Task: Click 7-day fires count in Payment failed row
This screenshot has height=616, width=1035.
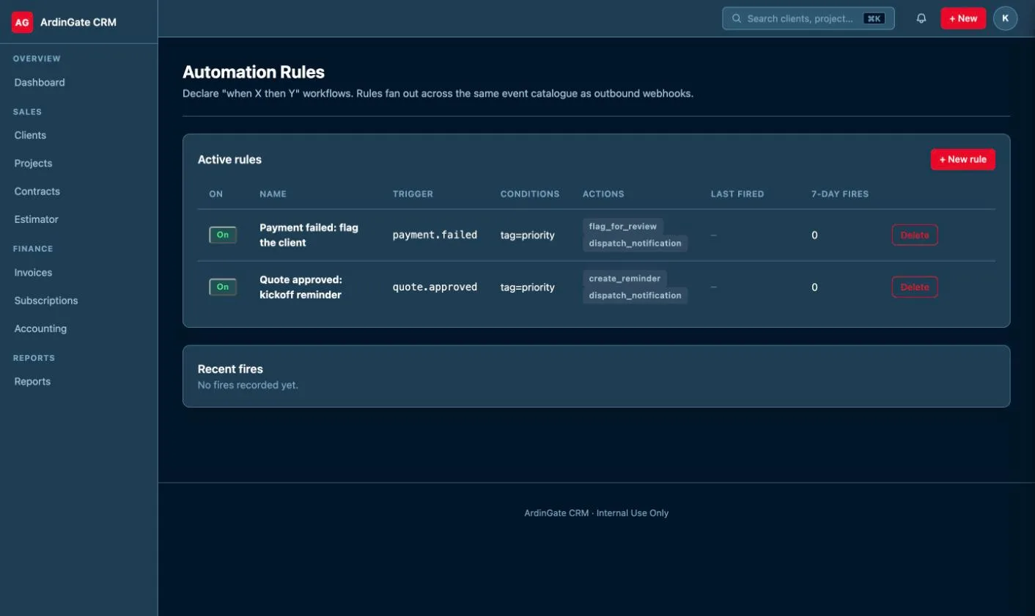Action: pos(814,235)
